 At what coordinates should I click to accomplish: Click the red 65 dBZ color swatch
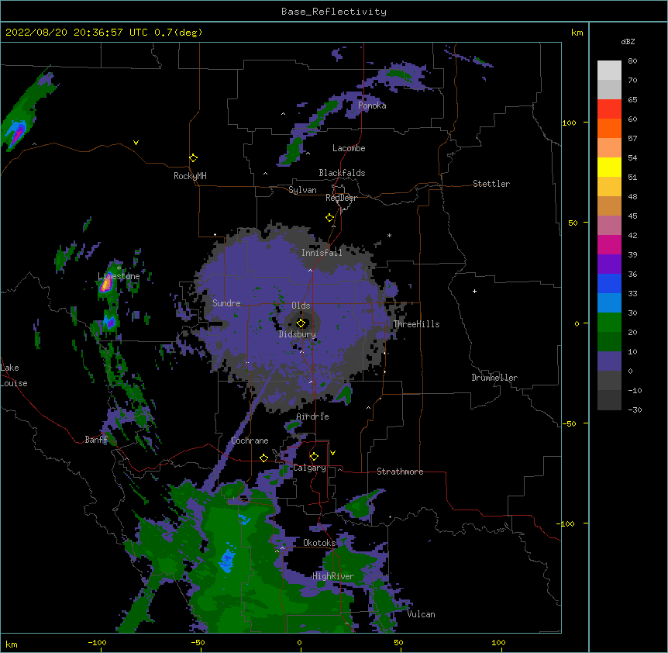(609, 109)
